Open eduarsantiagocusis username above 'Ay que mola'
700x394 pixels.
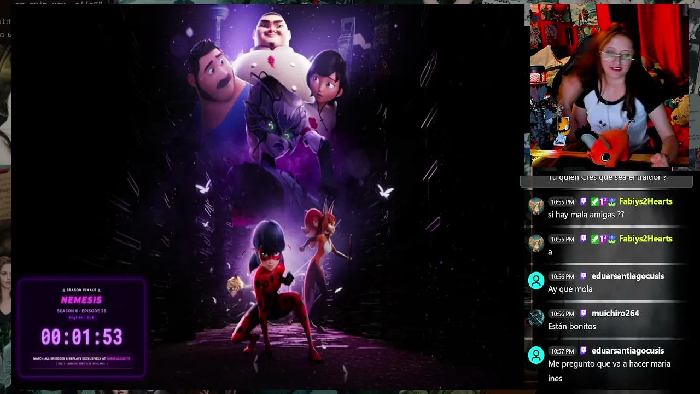628,276
